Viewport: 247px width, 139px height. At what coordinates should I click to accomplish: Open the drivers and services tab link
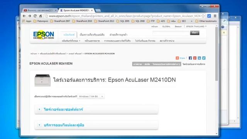pos(194,64)
